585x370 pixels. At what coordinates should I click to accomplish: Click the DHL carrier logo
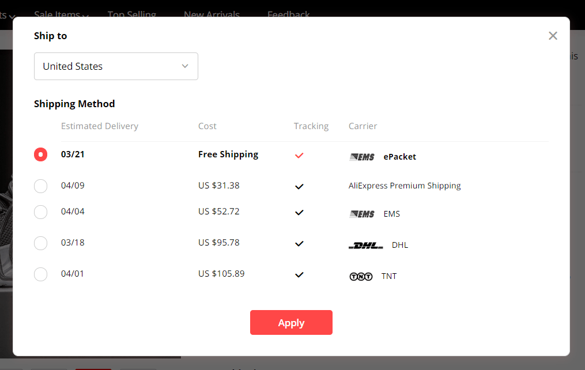click(366, 245)
